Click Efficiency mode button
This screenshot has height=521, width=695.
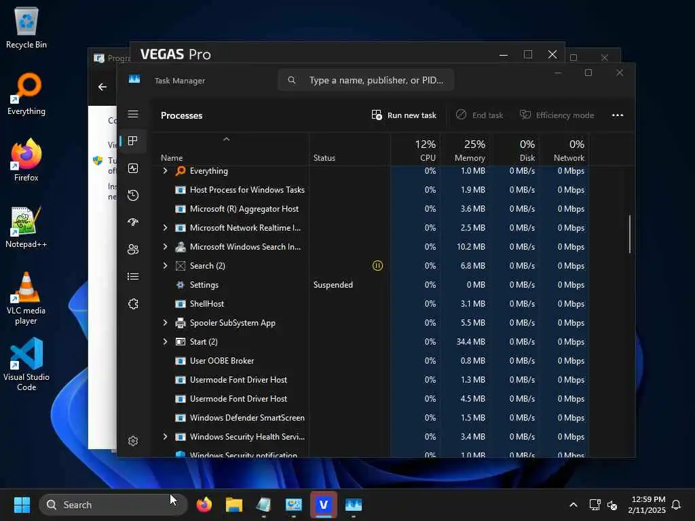pyautogui.click(x=557, y=115)
